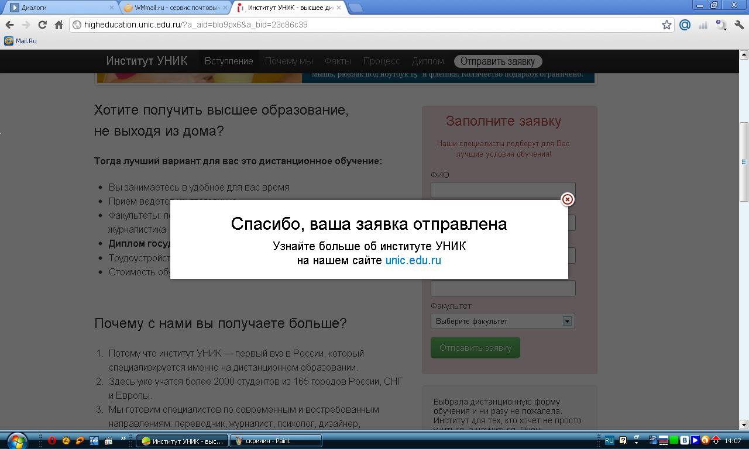Image resolution: width=749 pixels, height=449 pixels.
Task: Open the signal bars extension
Action: tap(703, 25)
